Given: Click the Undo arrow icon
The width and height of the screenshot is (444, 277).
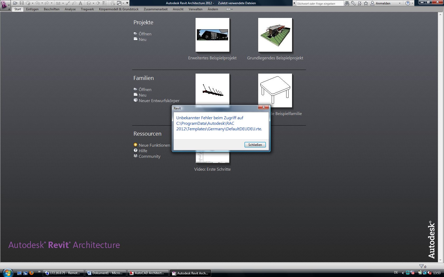Looking at the screenshot, I should [x=37, y=3].
